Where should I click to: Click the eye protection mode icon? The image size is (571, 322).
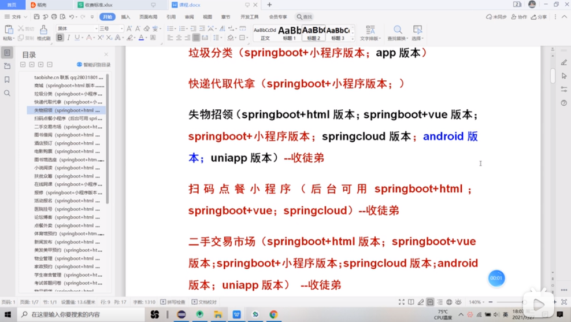pos(458,302)
